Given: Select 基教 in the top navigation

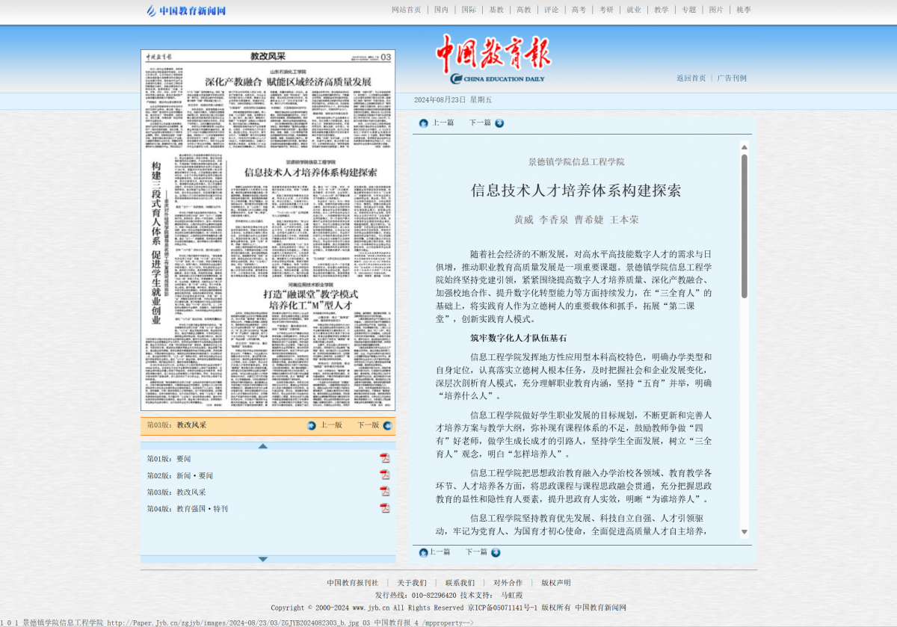Looking at the screenshot, I should click(496, 10).
